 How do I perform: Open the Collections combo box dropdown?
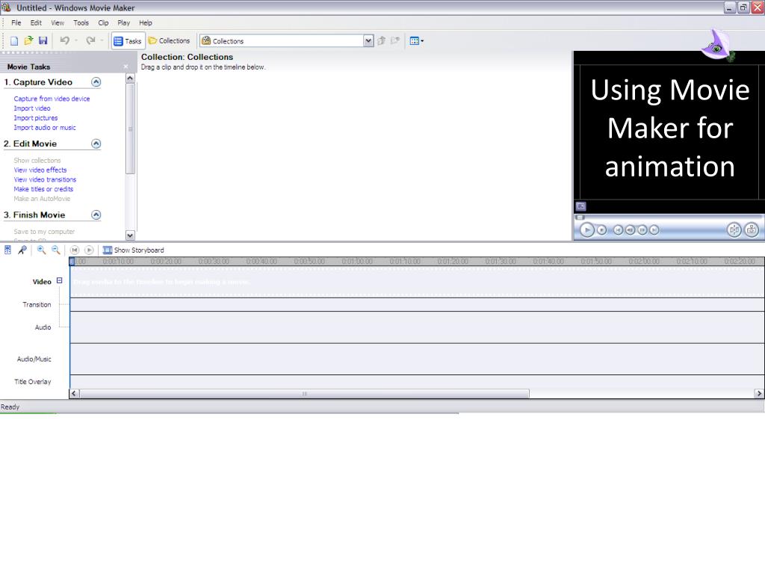pyautogui.click(x=368, y=41)
